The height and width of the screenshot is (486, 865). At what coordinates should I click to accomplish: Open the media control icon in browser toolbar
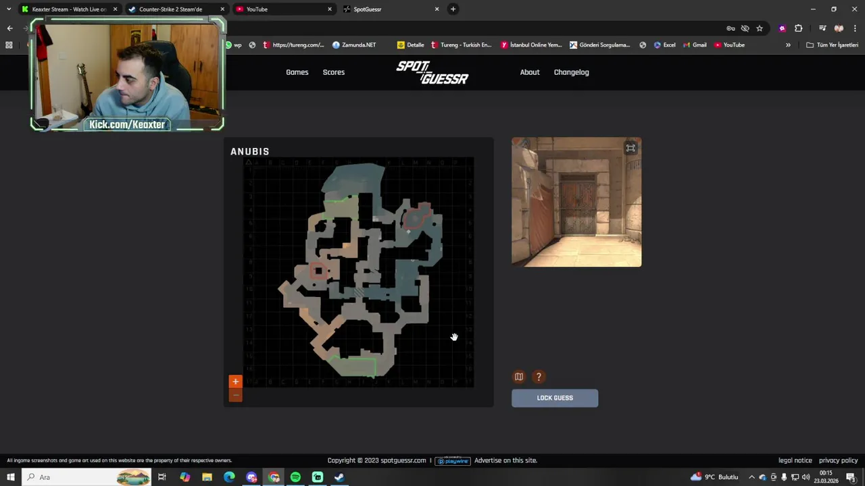pyautogui.click(x=822, y=28)
